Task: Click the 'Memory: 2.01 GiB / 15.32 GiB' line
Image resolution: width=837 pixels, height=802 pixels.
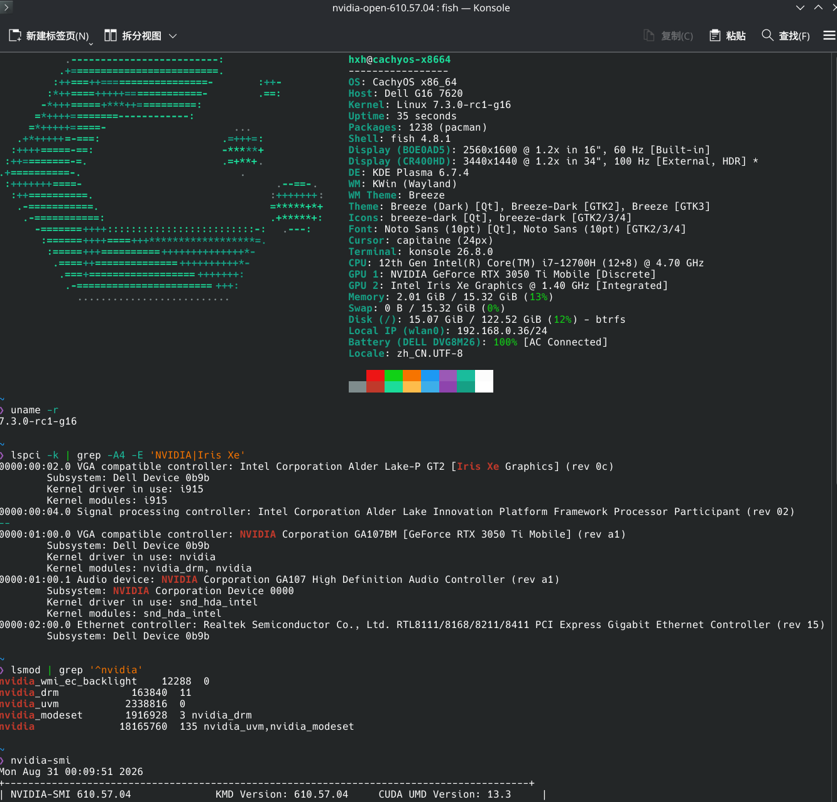Action: click(451, 297)
